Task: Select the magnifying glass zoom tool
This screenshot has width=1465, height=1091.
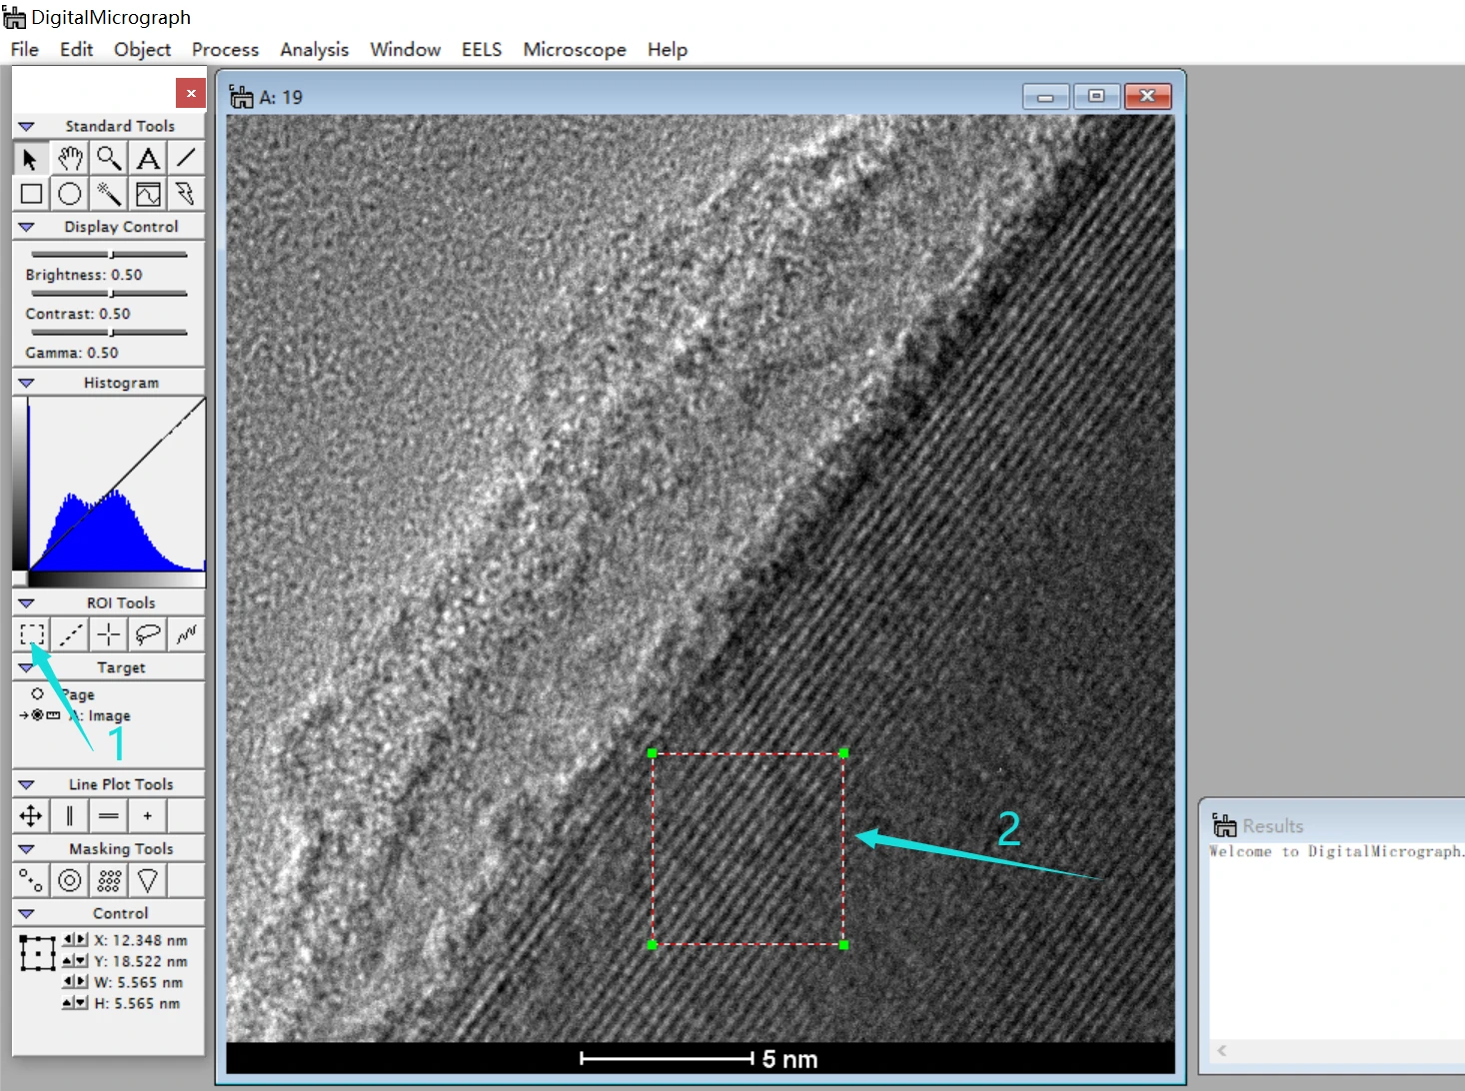Action: 109,158
